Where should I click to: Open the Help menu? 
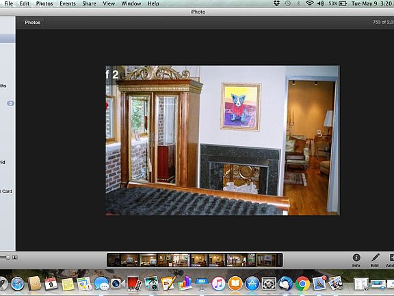pos(153,3)
